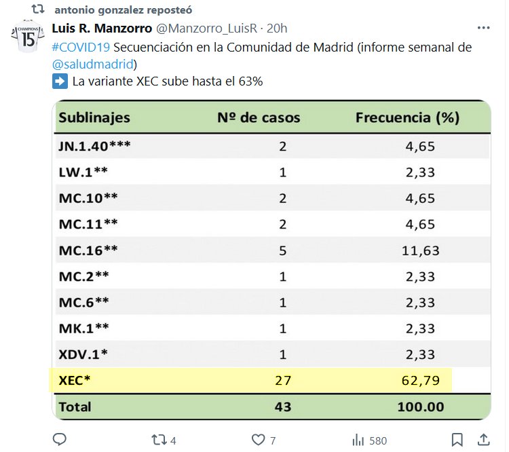Image resolution: width=509 pixels, height=452 pixels.
Task: Open the Luis R. Manzorro display name link
Action: [102, 29]
